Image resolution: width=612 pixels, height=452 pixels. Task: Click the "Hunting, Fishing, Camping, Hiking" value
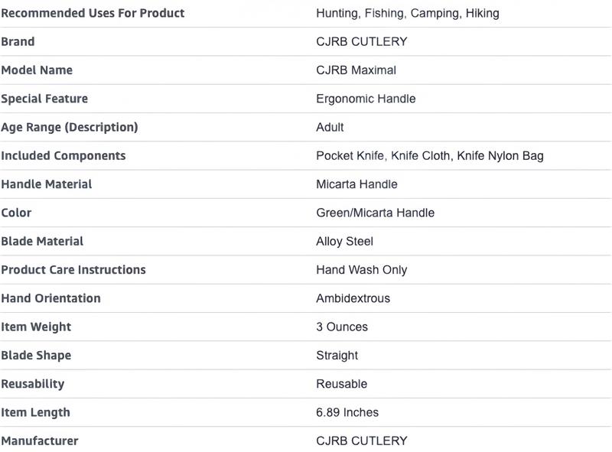click(408, 13)
